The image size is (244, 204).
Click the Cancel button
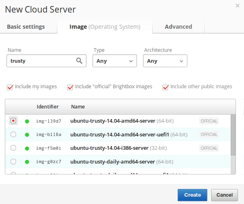point(225,195)
